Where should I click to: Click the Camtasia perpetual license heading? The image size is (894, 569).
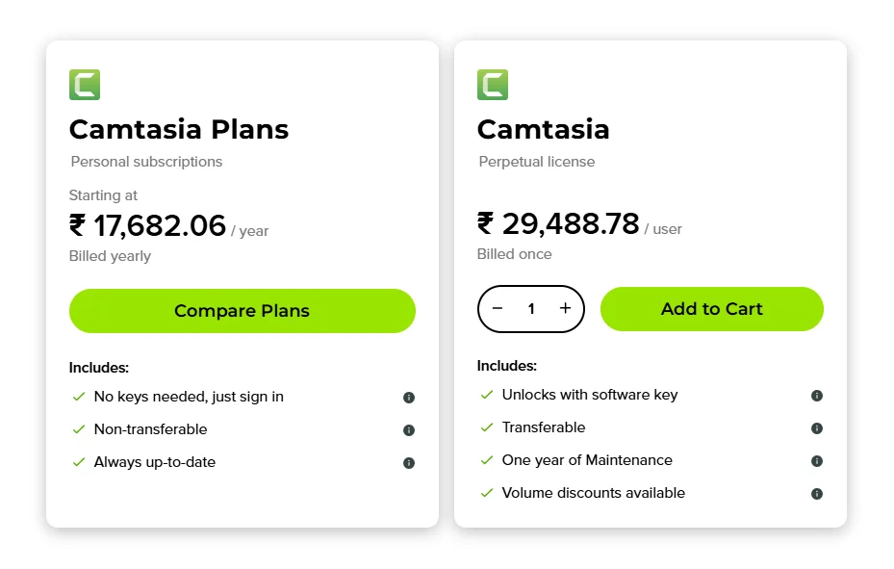(x=544, y=129)
